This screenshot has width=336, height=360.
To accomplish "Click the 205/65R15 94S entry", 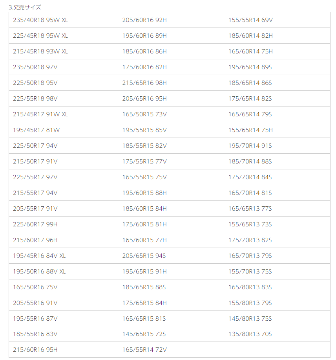I will (x=144, y=256).
